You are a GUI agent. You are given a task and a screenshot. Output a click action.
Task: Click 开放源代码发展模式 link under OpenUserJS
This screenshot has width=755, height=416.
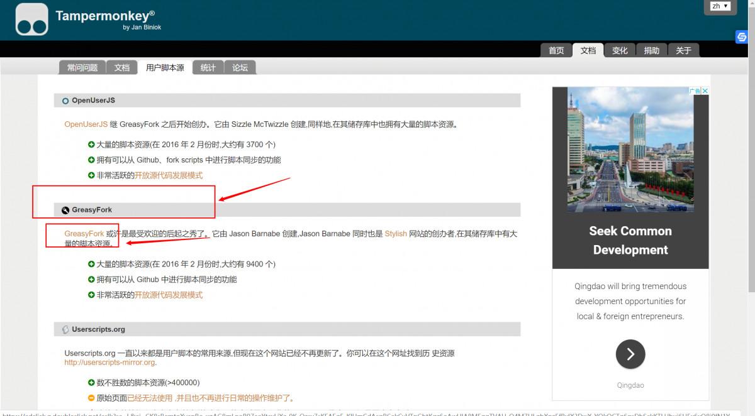[x=169, y=175]
